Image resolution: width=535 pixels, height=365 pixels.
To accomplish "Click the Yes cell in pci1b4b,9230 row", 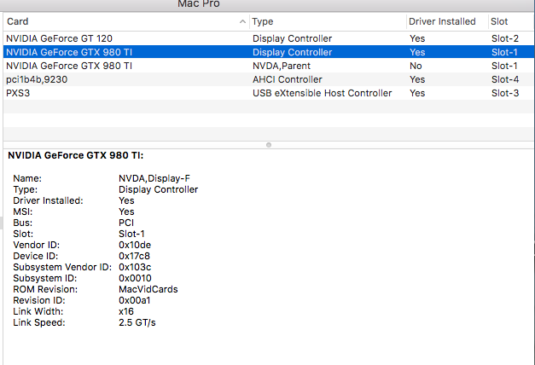I will (417, 79).
